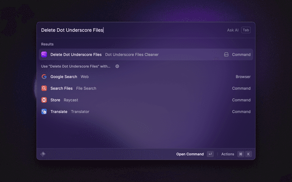Click the Google logo icon
The width and height of the screenshot is (292, 182).
click(x=44, y=77)
